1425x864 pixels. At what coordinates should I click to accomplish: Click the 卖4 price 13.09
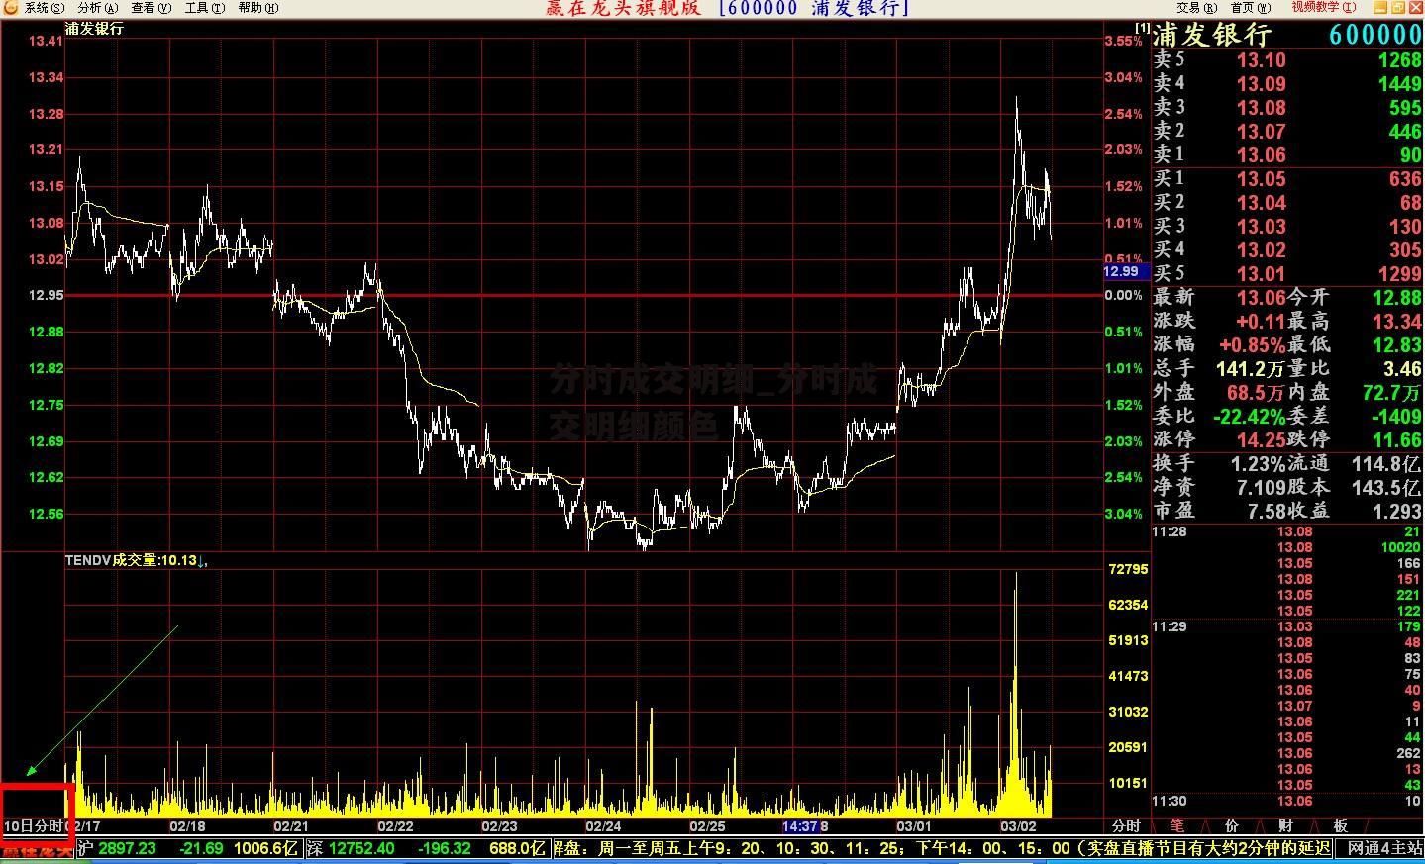tap(1261, 84)
